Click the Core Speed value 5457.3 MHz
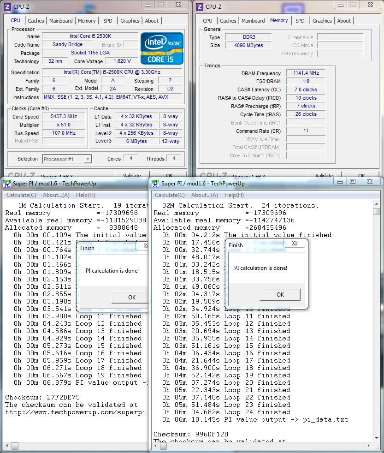The height and width of the screenshot is (453, 384). coord(64,116)
